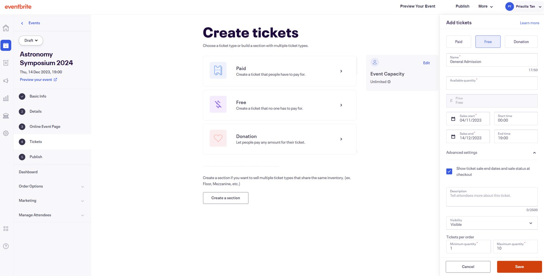Click the Available quantity input field
This screenshot has height=276, width=544.
click(x=492, y=84)
